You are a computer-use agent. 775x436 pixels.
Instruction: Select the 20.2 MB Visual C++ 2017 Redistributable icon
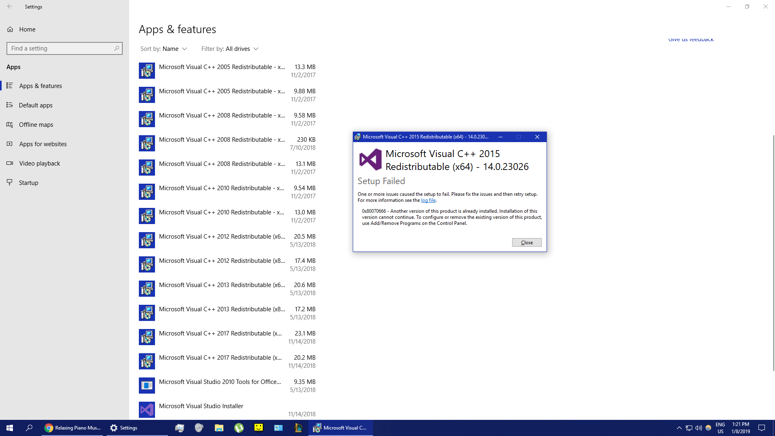click(x=147, y=361)
